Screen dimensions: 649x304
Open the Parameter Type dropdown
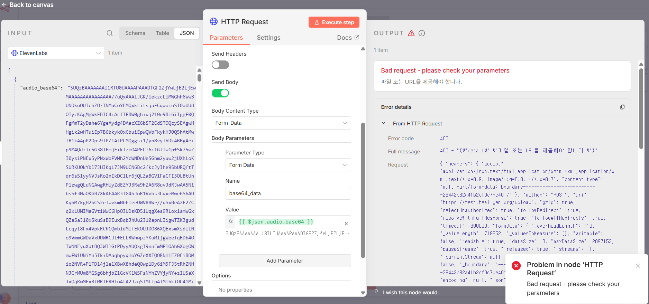point(288,165)
